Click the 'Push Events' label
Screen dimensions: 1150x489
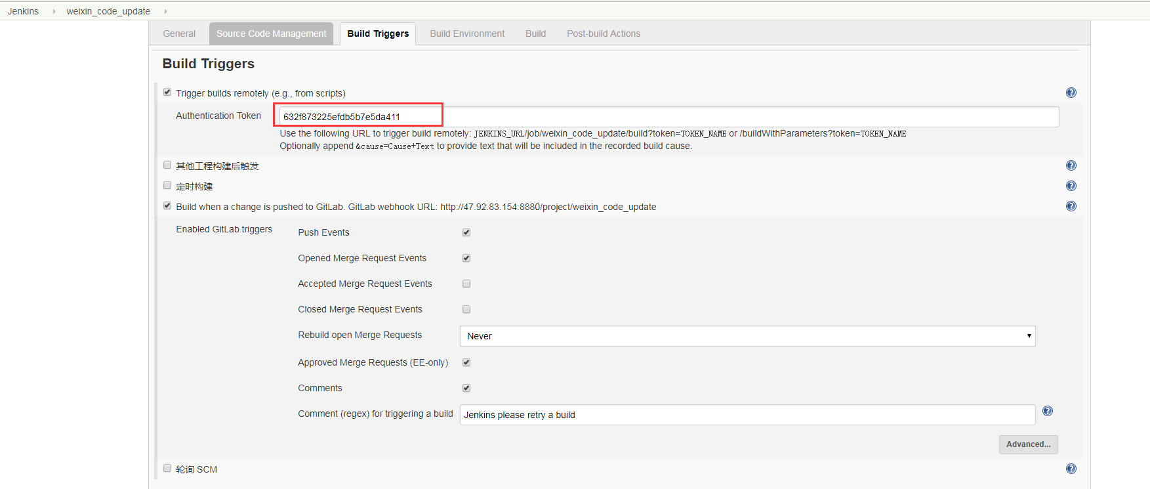[x=323, y=232]
